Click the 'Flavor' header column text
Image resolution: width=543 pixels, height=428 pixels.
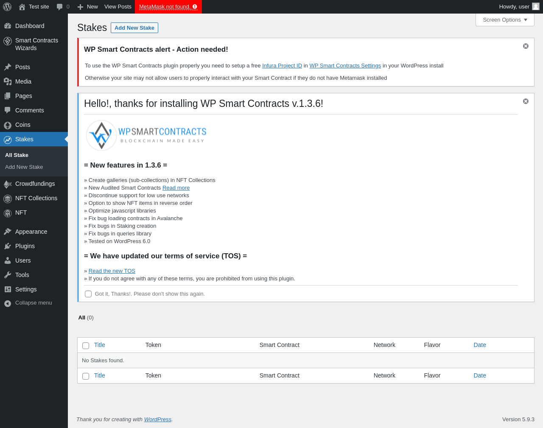pos(432,345)
